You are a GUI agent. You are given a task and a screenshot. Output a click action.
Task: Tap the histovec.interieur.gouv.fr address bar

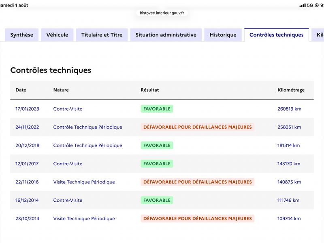162,13
